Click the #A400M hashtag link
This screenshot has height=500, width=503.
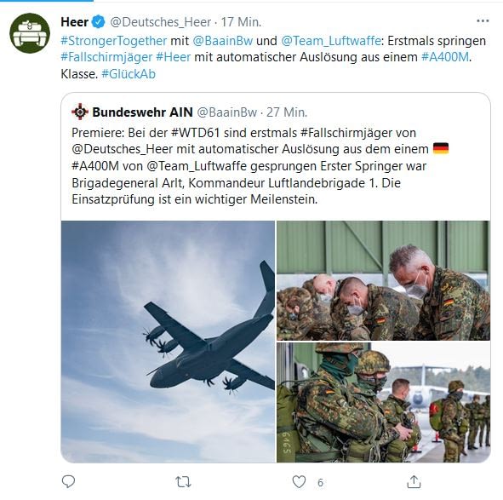tap(445, 57)
